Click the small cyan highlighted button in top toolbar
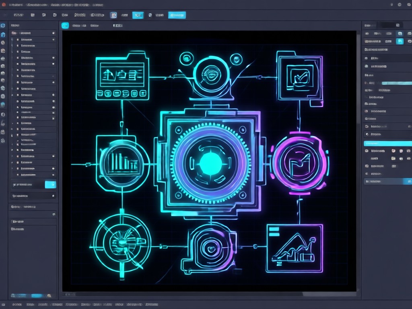The image size is (412, 309). tap(138, 15)
